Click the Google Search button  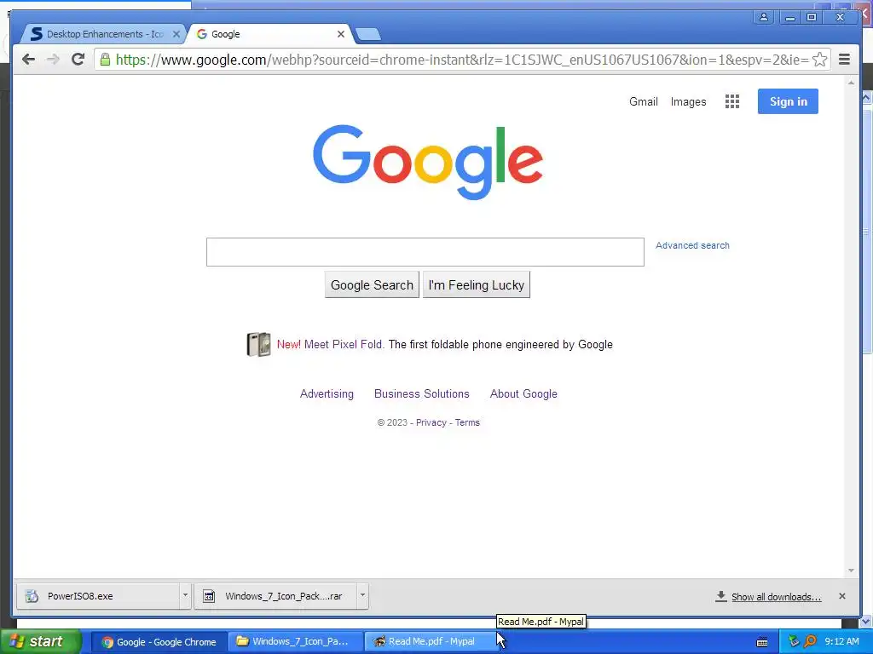372,284
